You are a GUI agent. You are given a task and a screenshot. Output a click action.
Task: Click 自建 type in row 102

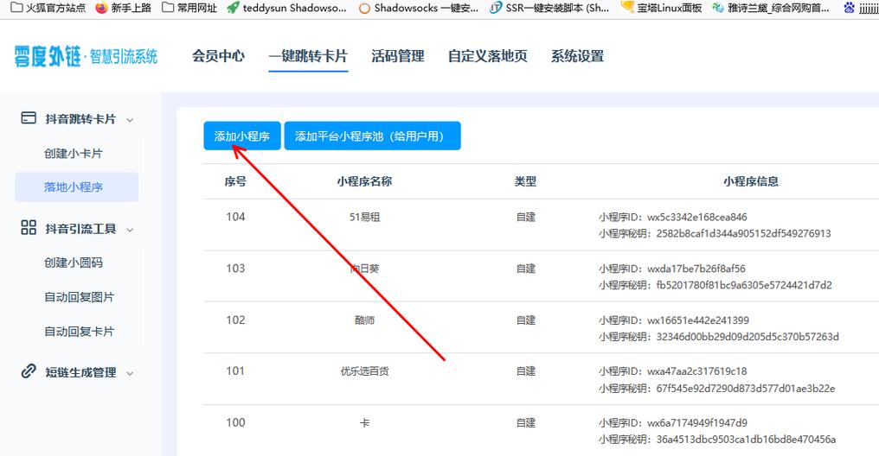[x=526, y=320]
